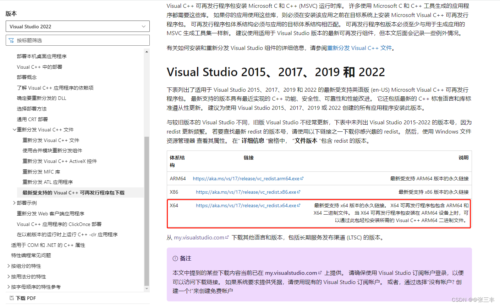Viewport: 500px width, 306px height.
Task: Click the ARM64 architecture cell
Action: tap(178, 178)
